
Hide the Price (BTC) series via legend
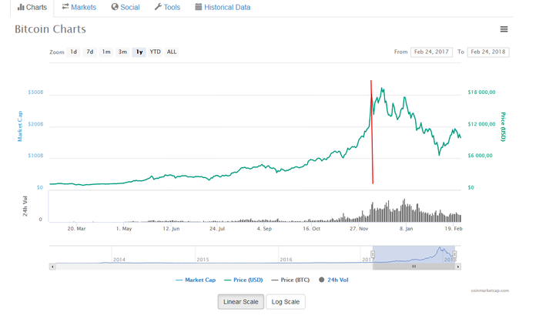(x=291, y=280)
